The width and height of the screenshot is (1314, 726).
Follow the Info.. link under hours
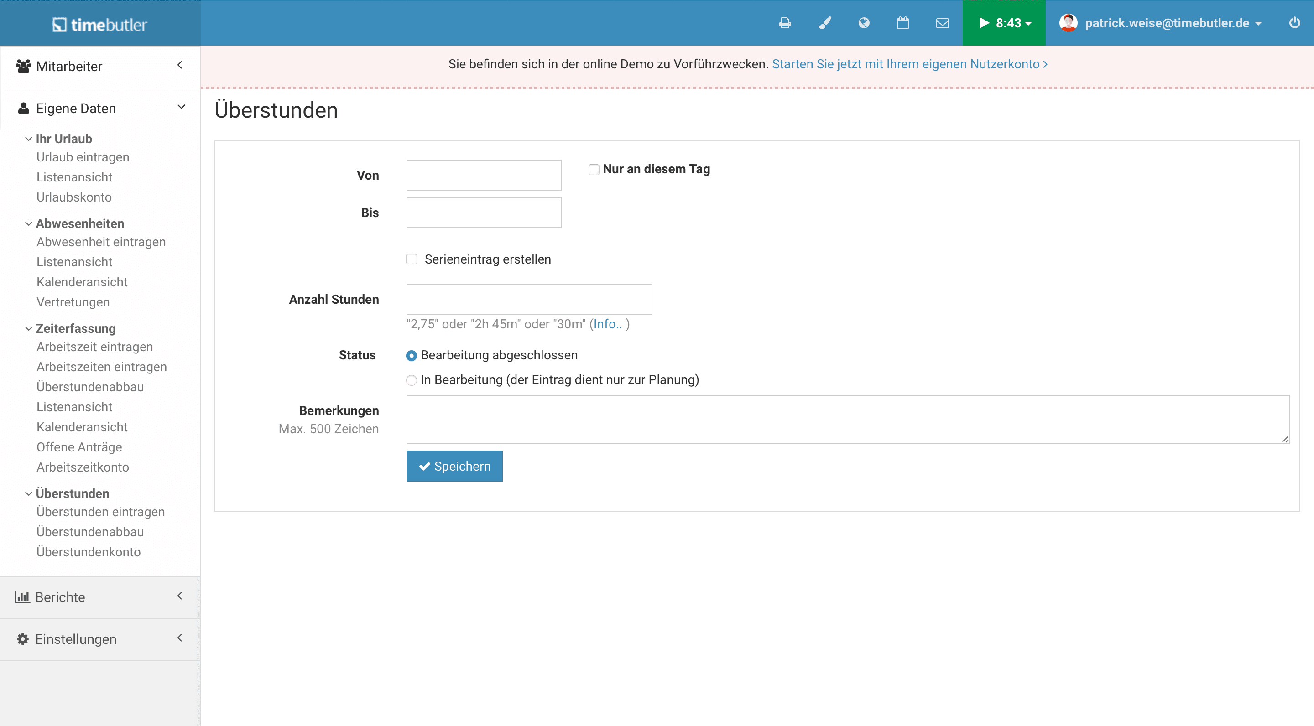(x=607, y=324)
